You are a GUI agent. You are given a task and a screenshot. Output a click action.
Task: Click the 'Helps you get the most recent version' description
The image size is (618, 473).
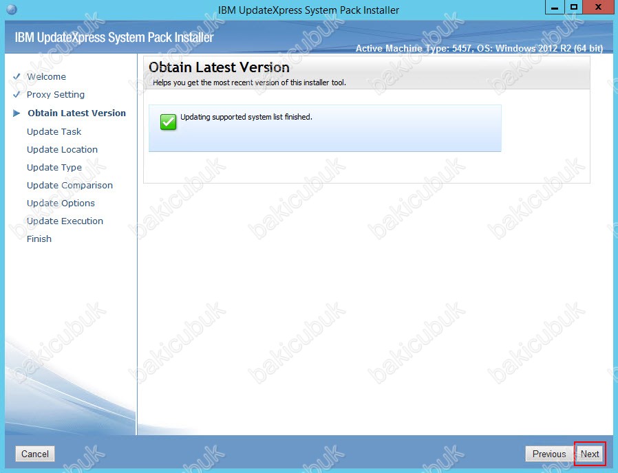click(250, 82)
